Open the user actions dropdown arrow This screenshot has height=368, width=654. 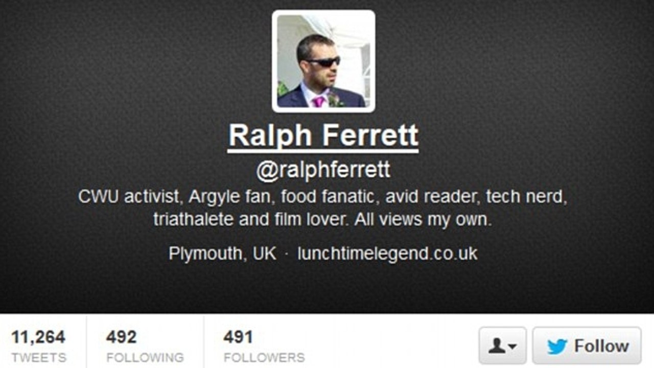point(512,347)
